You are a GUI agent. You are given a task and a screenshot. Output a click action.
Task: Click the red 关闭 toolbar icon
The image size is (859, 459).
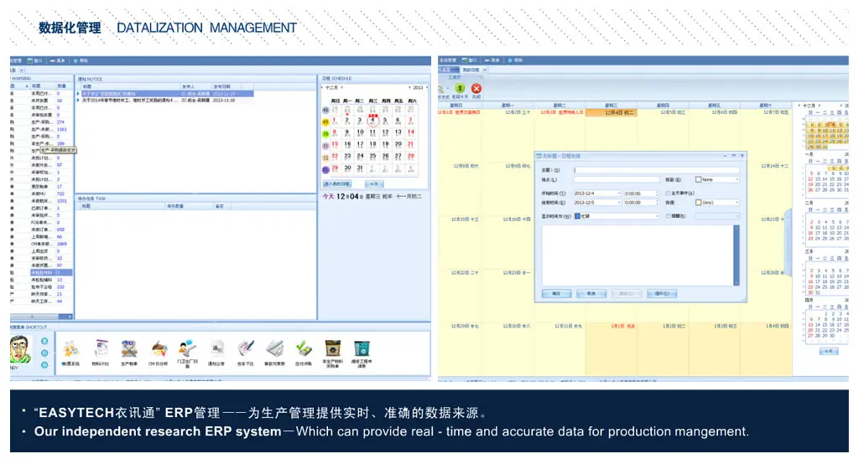(476, 88)
